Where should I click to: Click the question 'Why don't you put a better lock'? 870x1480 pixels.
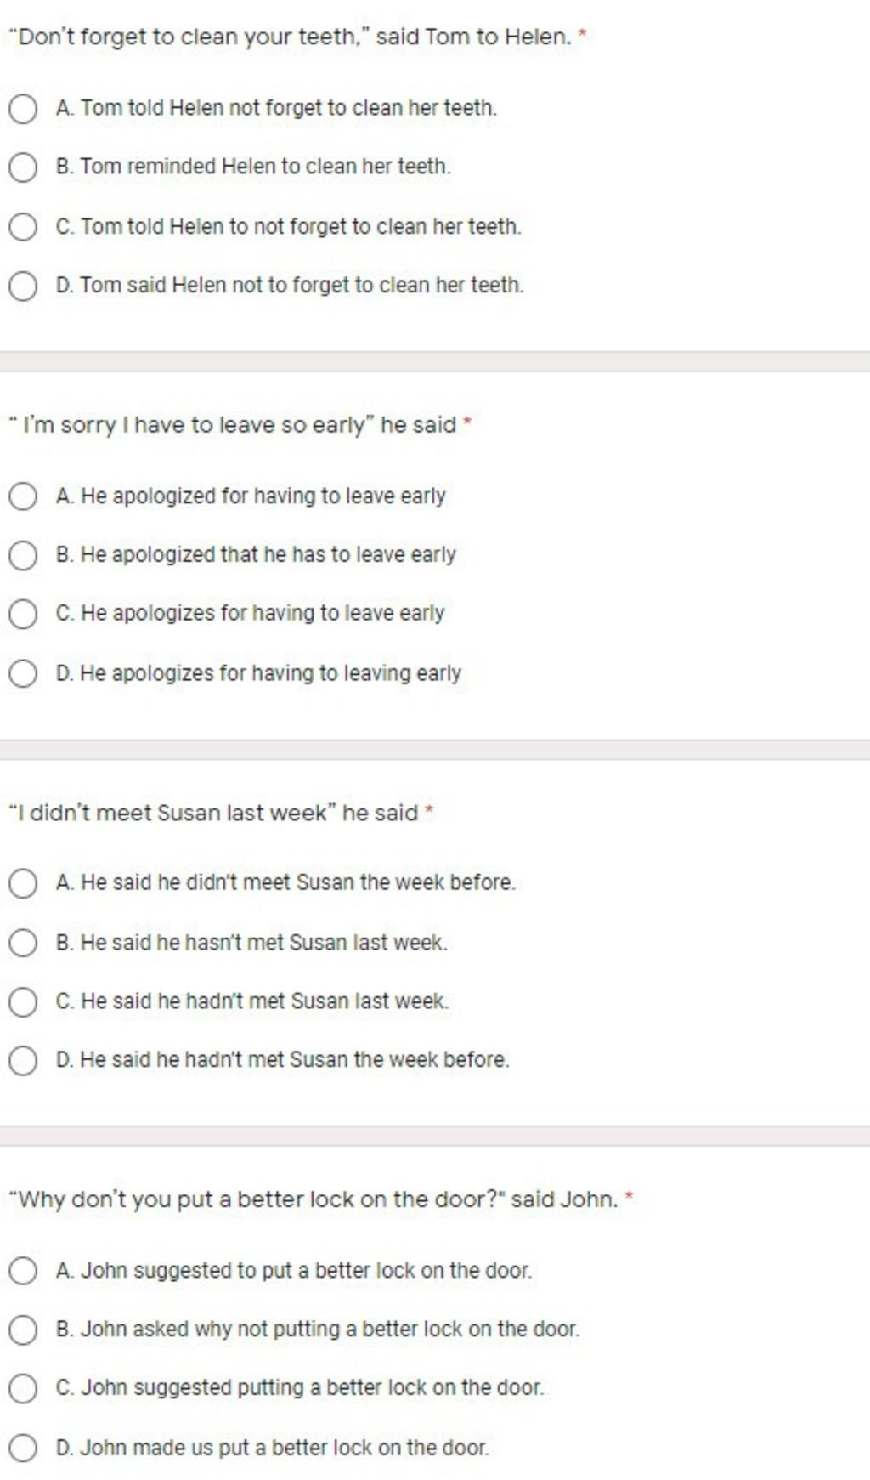(x=313, y=1199)
